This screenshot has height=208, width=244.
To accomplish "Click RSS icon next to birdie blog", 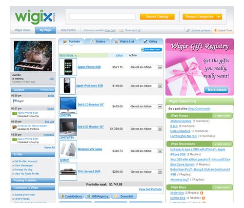I will [202, 193].
